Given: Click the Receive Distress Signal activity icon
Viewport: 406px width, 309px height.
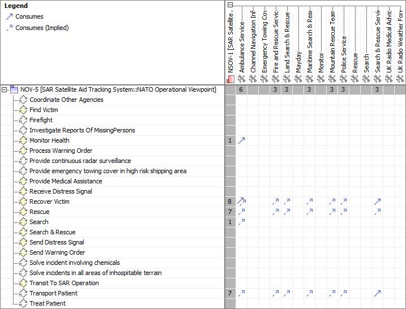Looking at the screenshot, I should (x=23, y=191).
